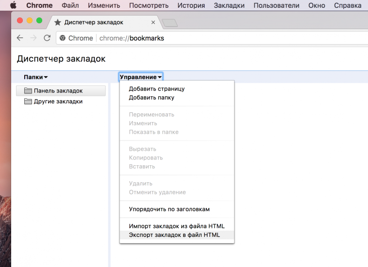Click the green fullscreen window button

click(x=39, y=21)
